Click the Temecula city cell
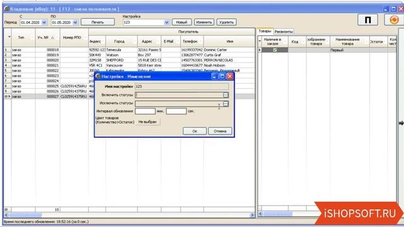This screenshot has height=227, width=404. pos(121,50)
